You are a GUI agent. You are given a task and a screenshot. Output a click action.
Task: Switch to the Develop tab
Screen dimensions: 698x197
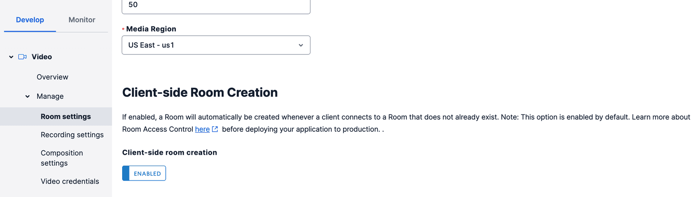30,20
